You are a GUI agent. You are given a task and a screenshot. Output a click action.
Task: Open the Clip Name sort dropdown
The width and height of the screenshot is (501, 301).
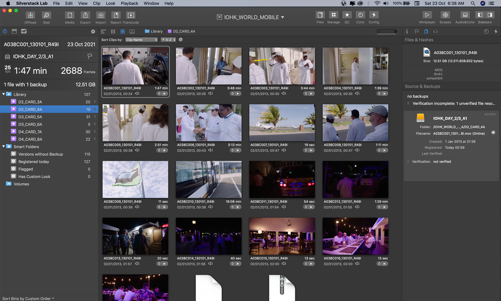click(x=141, y=40)
